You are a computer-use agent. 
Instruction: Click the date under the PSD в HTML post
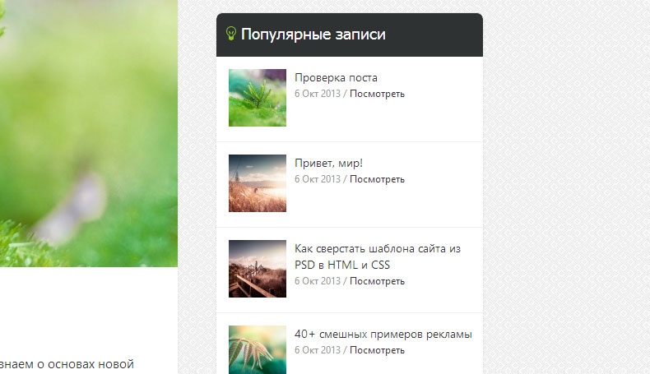tap(317, 281)
